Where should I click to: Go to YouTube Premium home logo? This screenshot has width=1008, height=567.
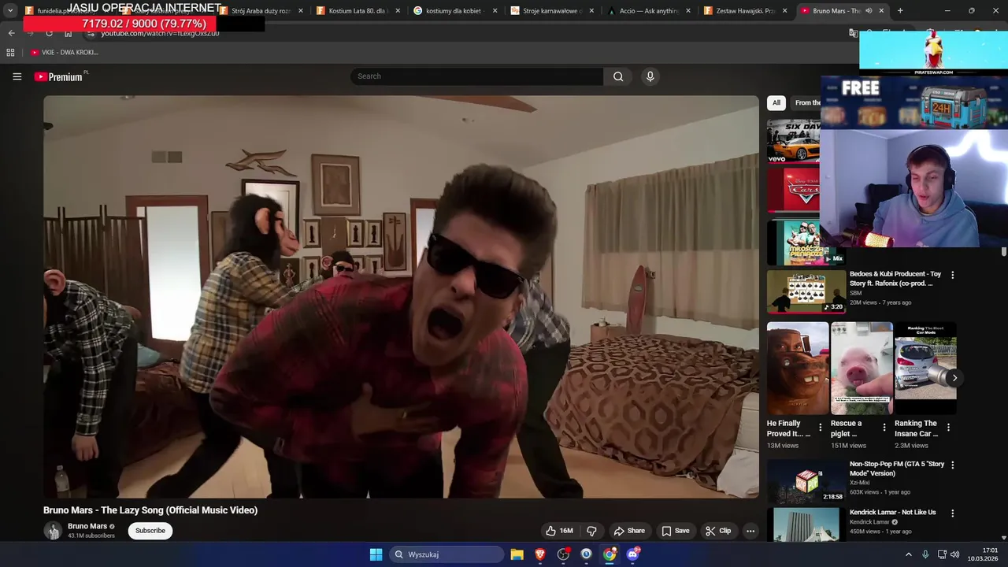click(x=61, y=76)
